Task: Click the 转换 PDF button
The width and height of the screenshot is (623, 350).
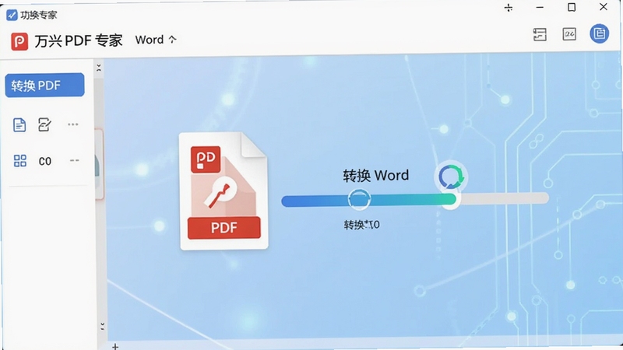Action: tap(44, 85)
